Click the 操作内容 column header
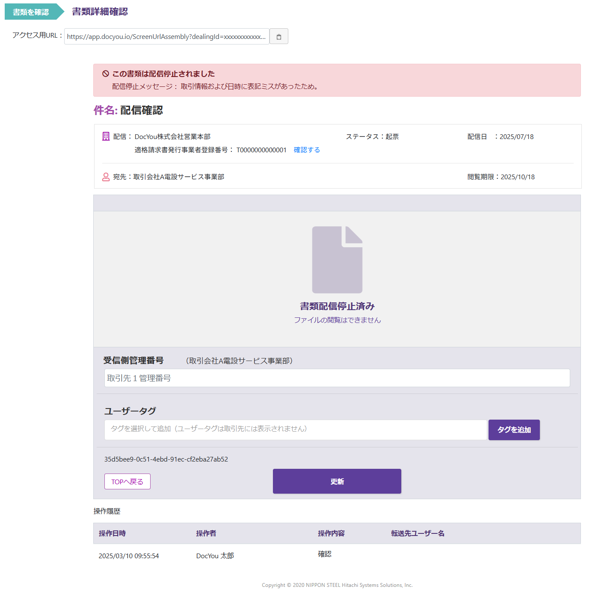Image resolution: width=613 pixels, height=598 pixels. (x=331, y=533)
